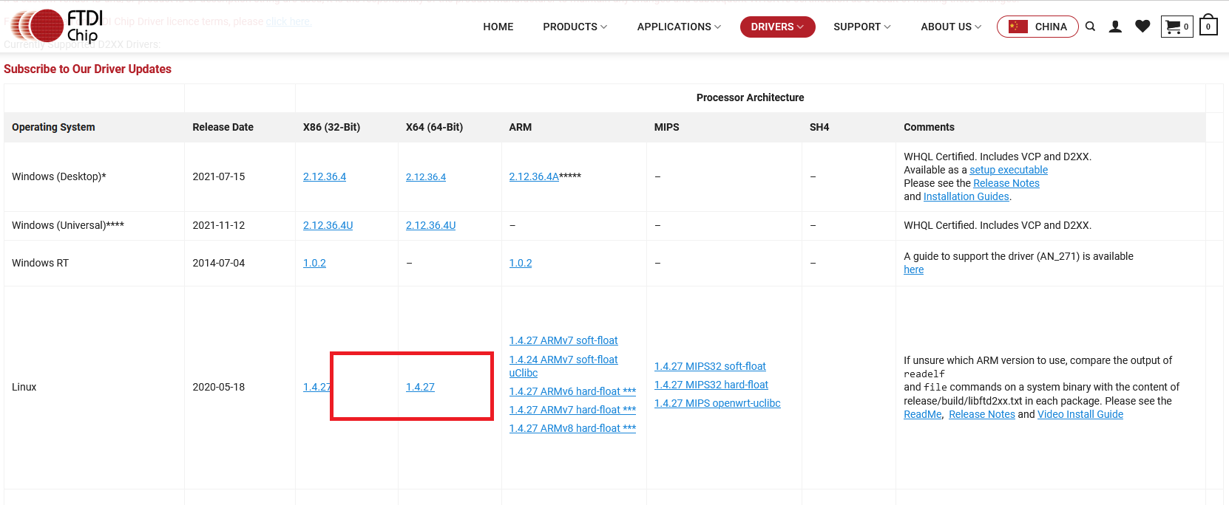Click the Comments column header
This screenshot has width=1229, height=505.
(x=929, y=127)
